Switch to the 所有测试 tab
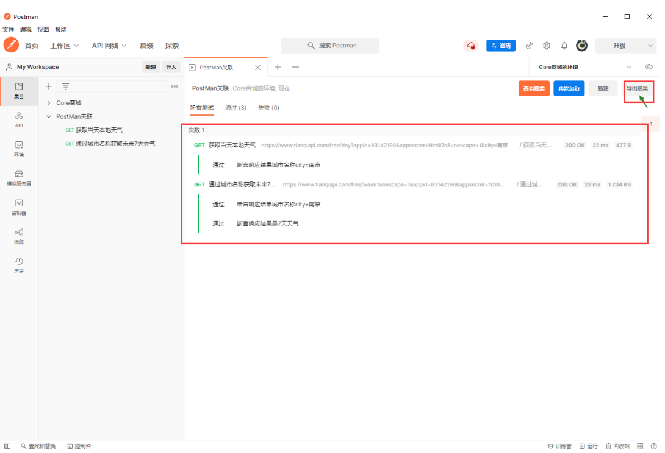 (201, 108)
